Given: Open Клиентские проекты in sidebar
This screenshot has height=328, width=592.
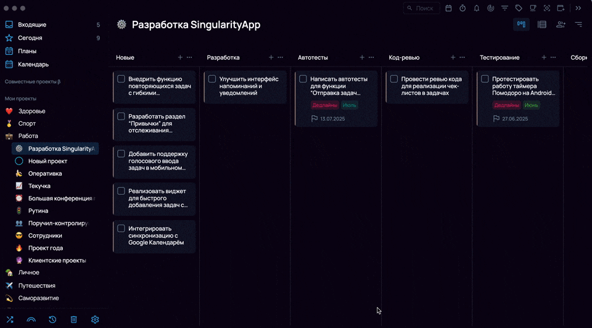Looking at the screenshot, I should (x=56, y=260).
